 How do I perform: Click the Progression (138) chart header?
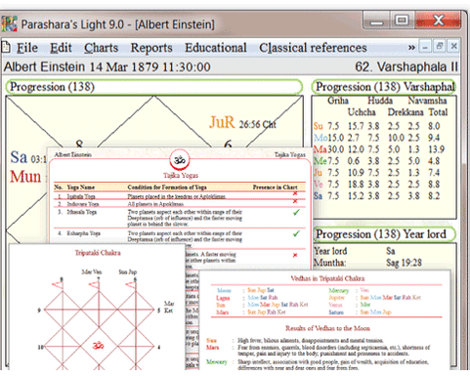point(154,87)
